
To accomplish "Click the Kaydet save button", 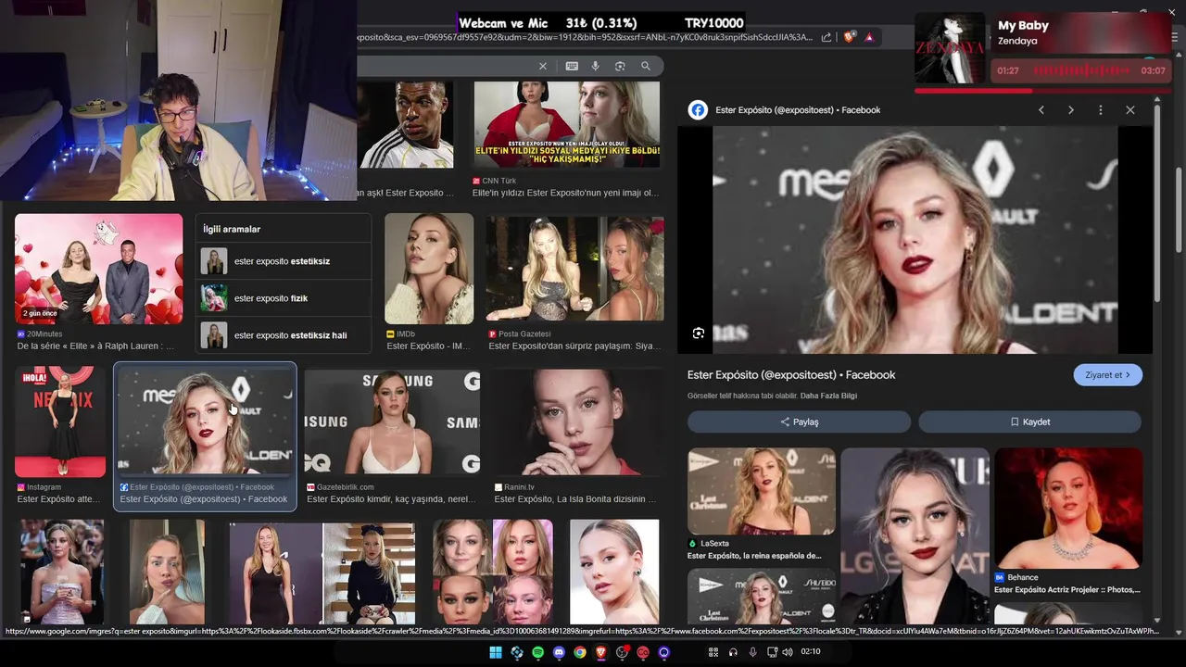I will 1029,422.
